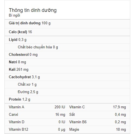This screenshot has width=138, height=134.
Task: Click the Vitamin A label
Action: point(17,107)
